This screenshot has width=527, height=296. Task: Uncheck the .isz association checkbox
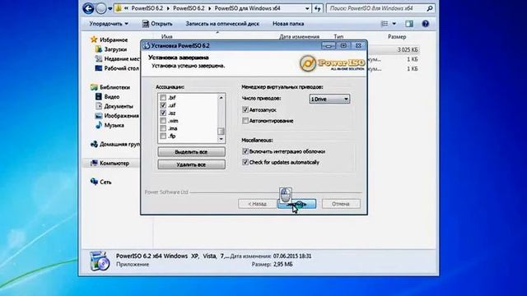[x=163, y=113]
